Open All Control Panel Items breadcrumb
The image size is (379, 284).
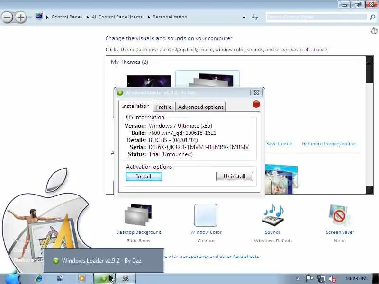tap(117, 17)
